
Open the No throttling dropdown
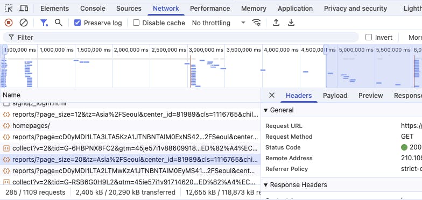point(219,23)
